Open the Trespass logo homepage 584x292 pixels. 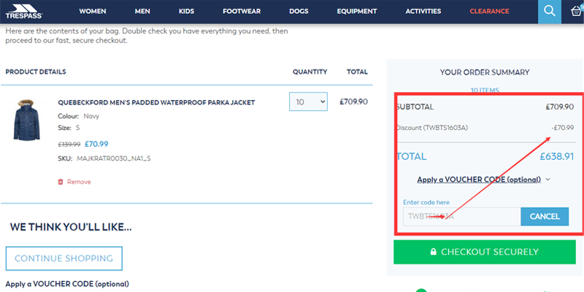[x=24, y=12]
